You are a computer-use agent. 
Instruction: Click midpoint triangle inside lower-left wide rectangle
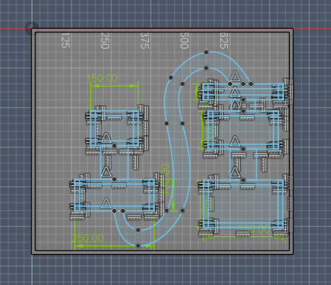[106, 203]
